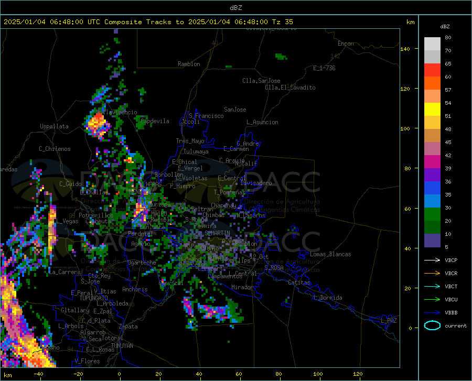
Task: Click the C_Chilenos map label
Action: [55, 149]
